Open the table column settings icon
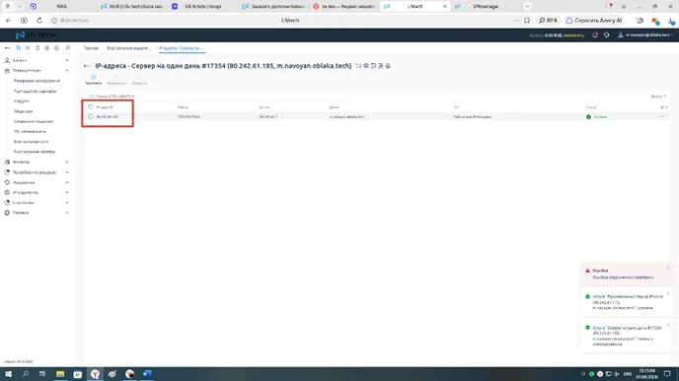The image size is (679, 381). 661,107
